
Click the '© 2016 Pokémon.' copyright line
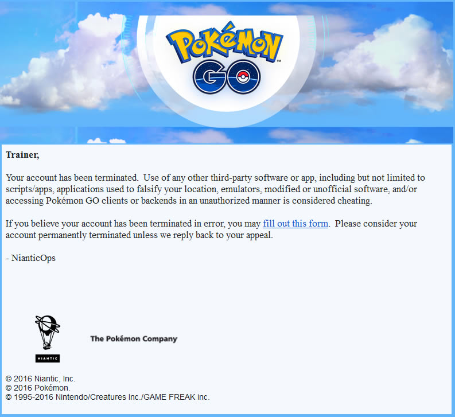click(x=38, y=388)
